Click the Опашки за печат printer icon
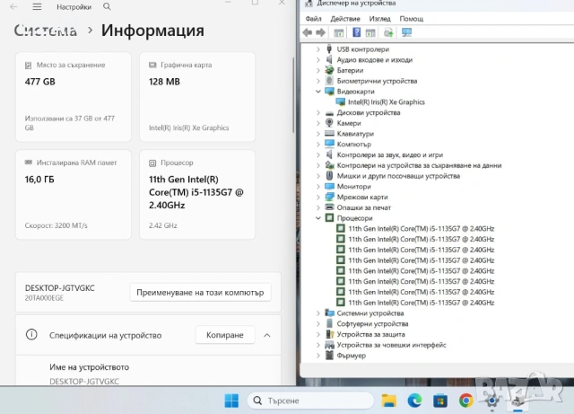The width and height of the screenshot is (574, 414). 329,207
